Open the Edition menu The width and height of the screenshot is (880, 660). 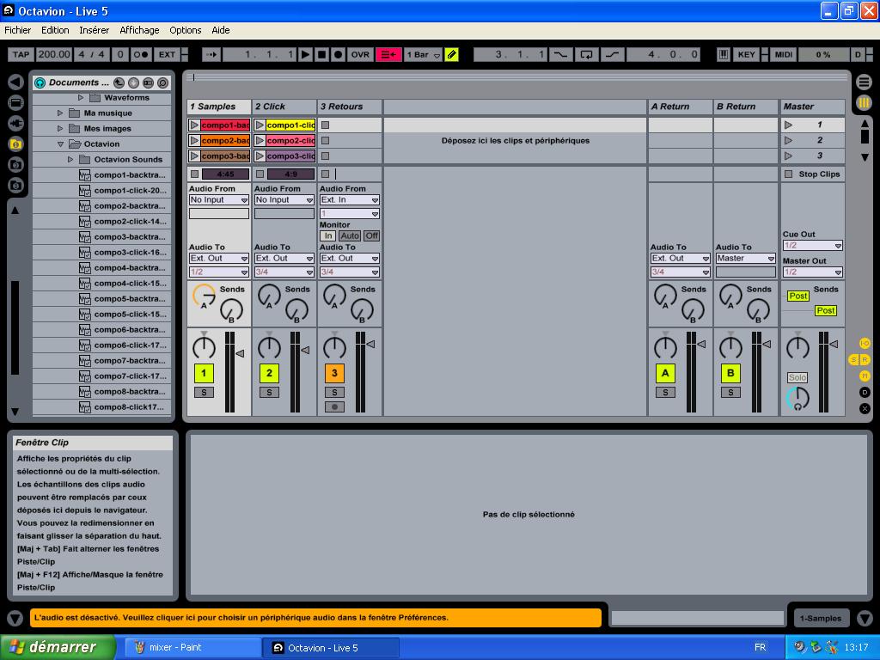point(55,30)
